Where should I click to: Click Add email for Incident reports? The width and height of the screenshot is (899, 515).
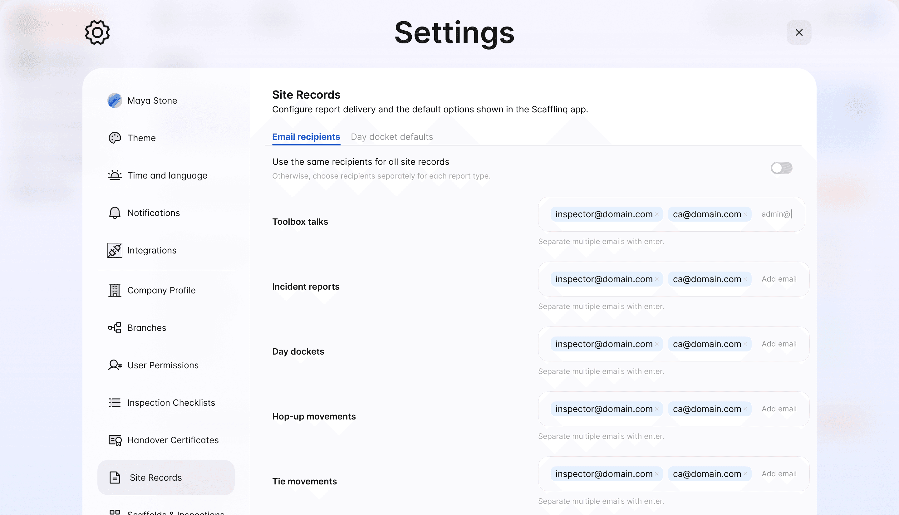[779, 279]
